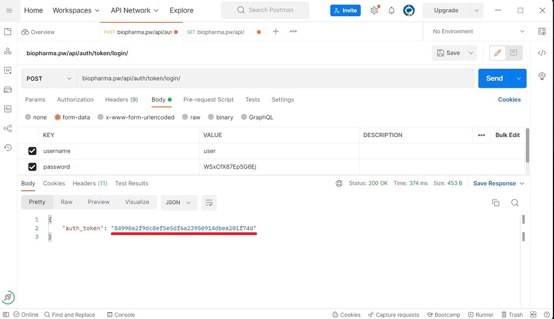This screenshot has height=319, width=554.
Task: Uncheck the password form-data row
Action: (32, 167)
